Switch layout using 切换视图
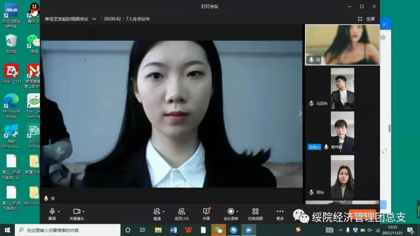 coord(255,214)
